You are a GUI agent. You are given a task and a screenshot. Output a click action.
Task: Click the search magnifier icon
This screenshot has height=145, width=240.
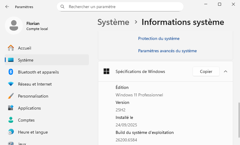62,7
